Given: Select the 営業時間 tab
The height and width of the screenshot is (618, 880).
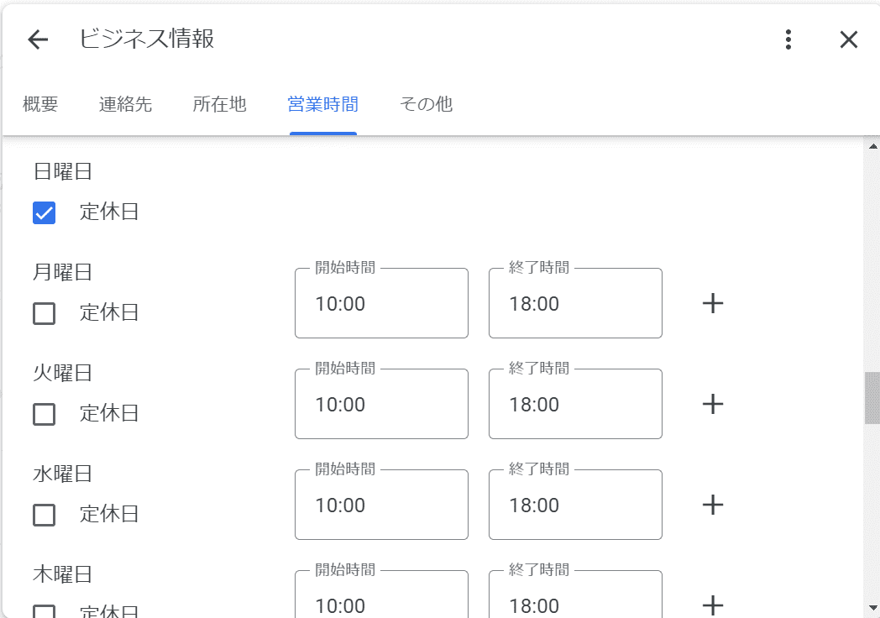Looking at the screenshot, I should tap(322, 104).
